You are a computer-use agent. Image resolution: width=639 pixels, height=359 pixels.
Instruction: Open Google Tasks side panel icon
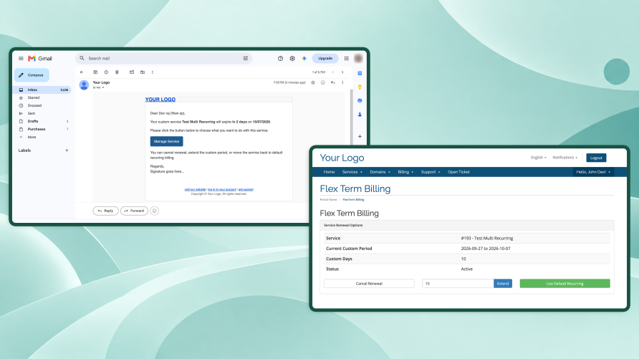(360, 100)
